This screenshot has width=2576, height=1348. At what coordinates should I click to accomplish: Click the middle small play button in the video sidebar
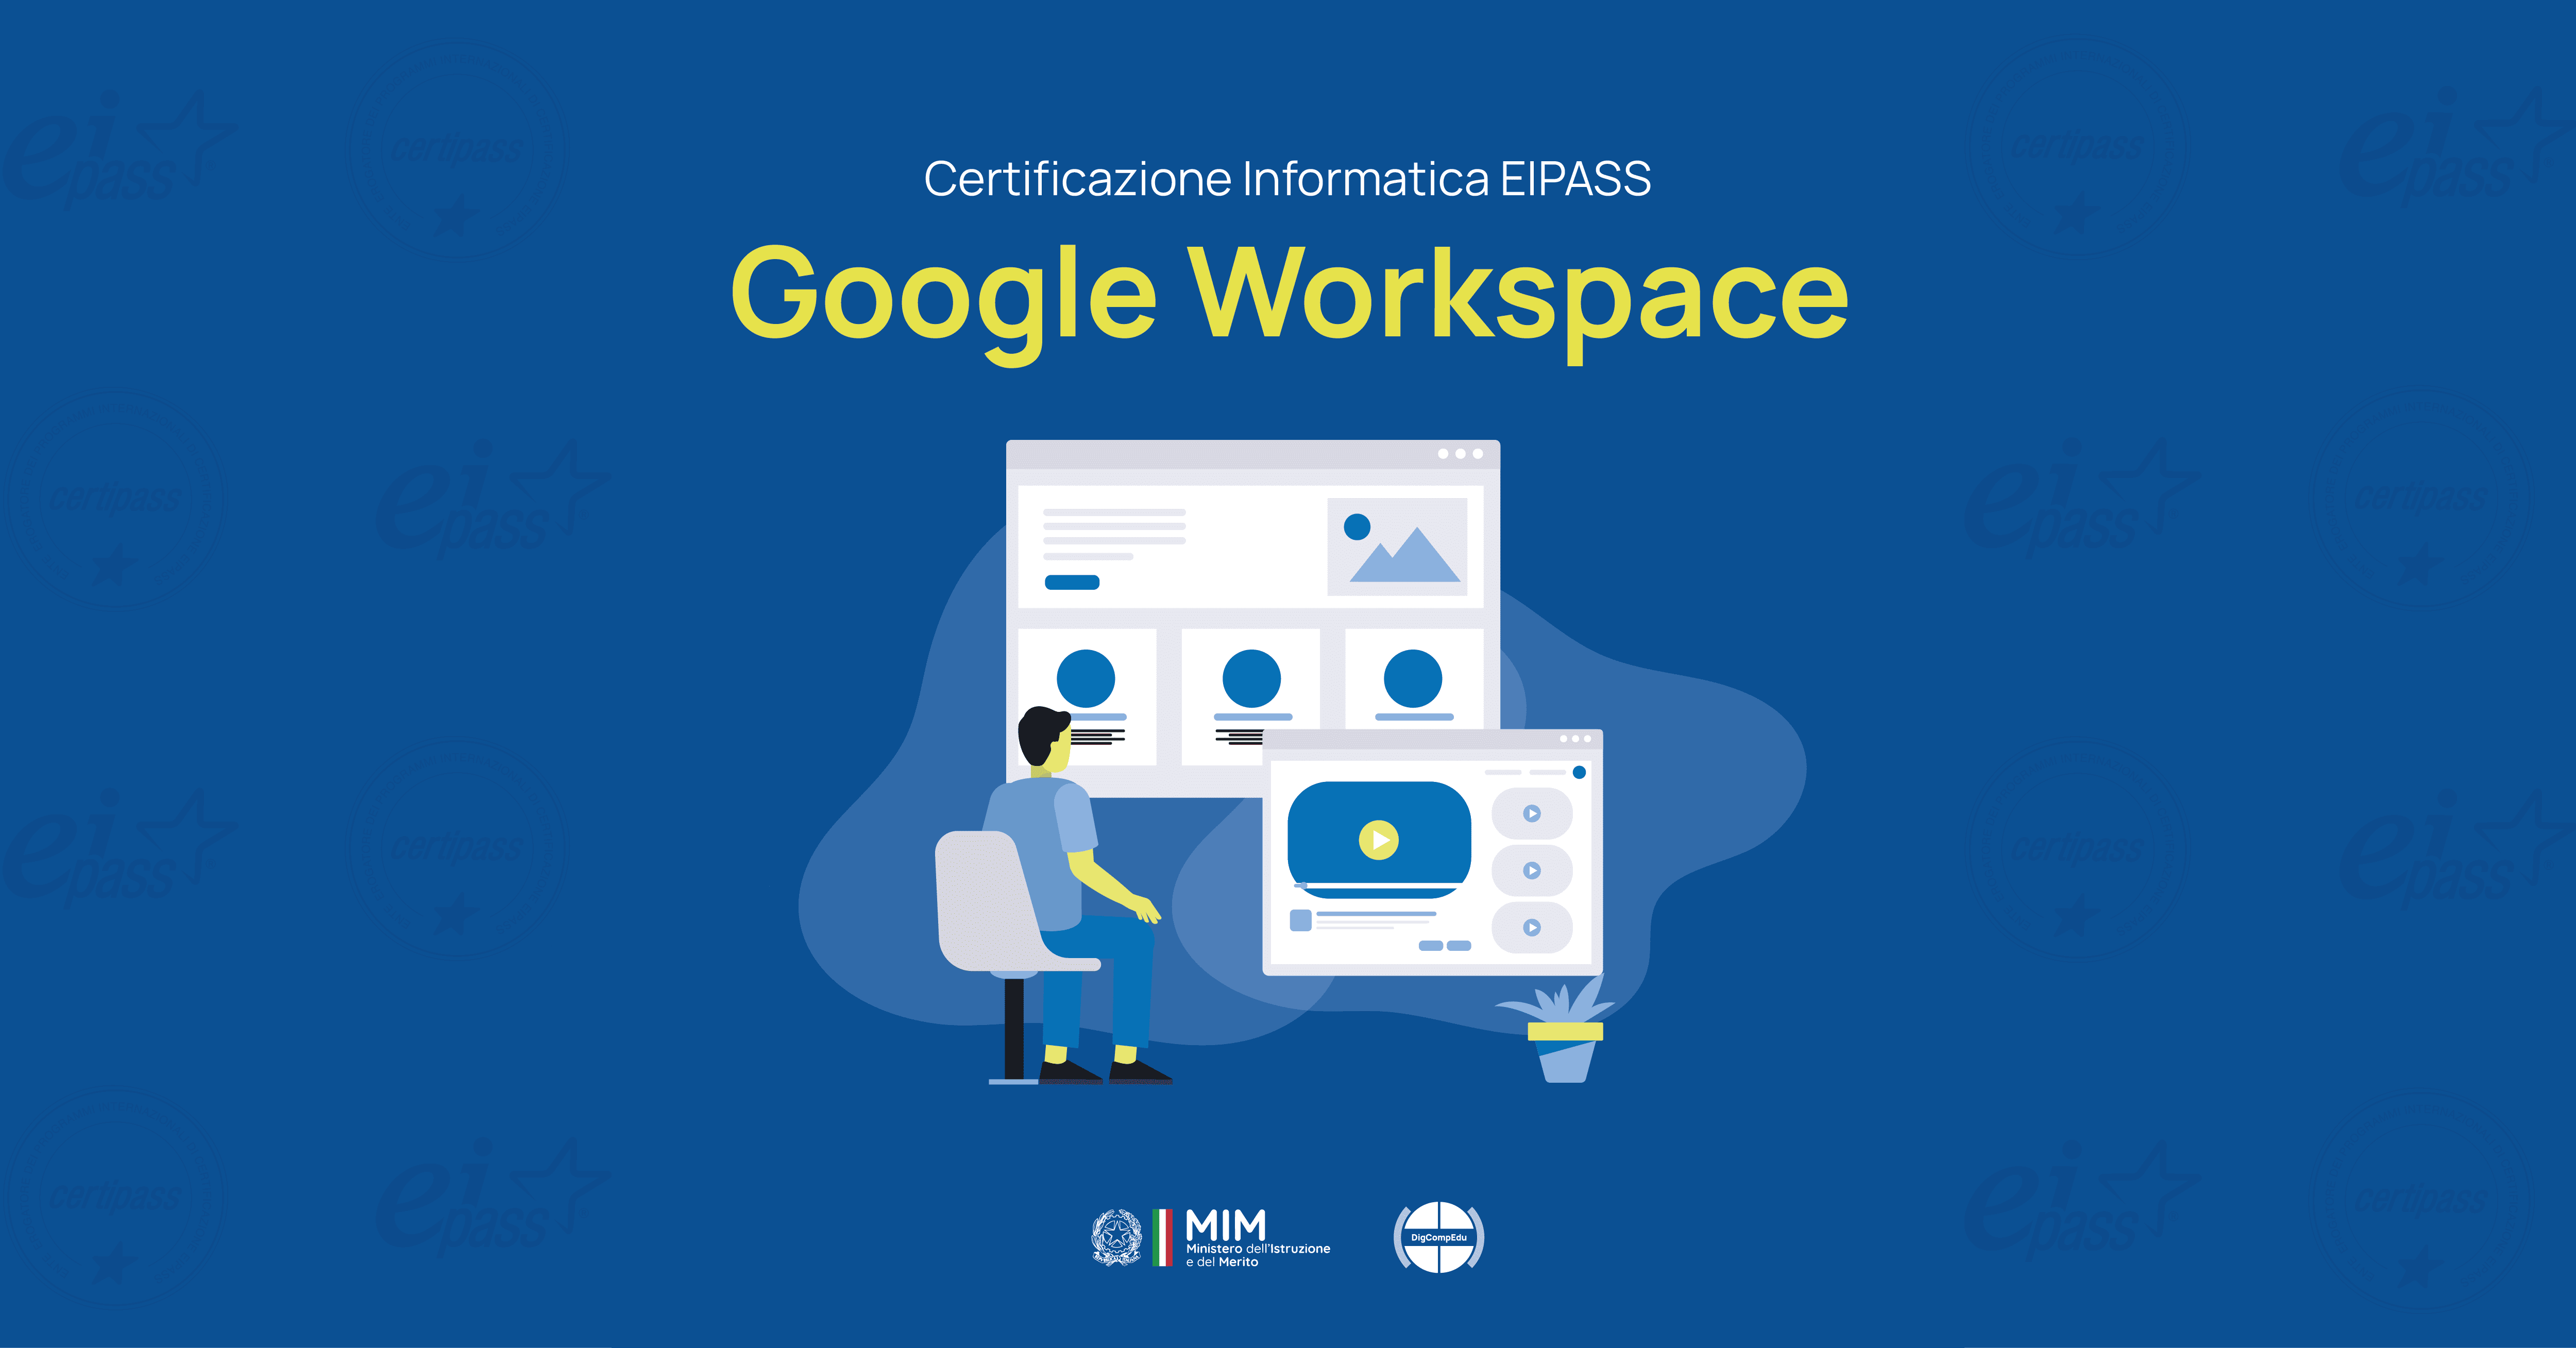pyautogui.click(x=1532, y=870)
